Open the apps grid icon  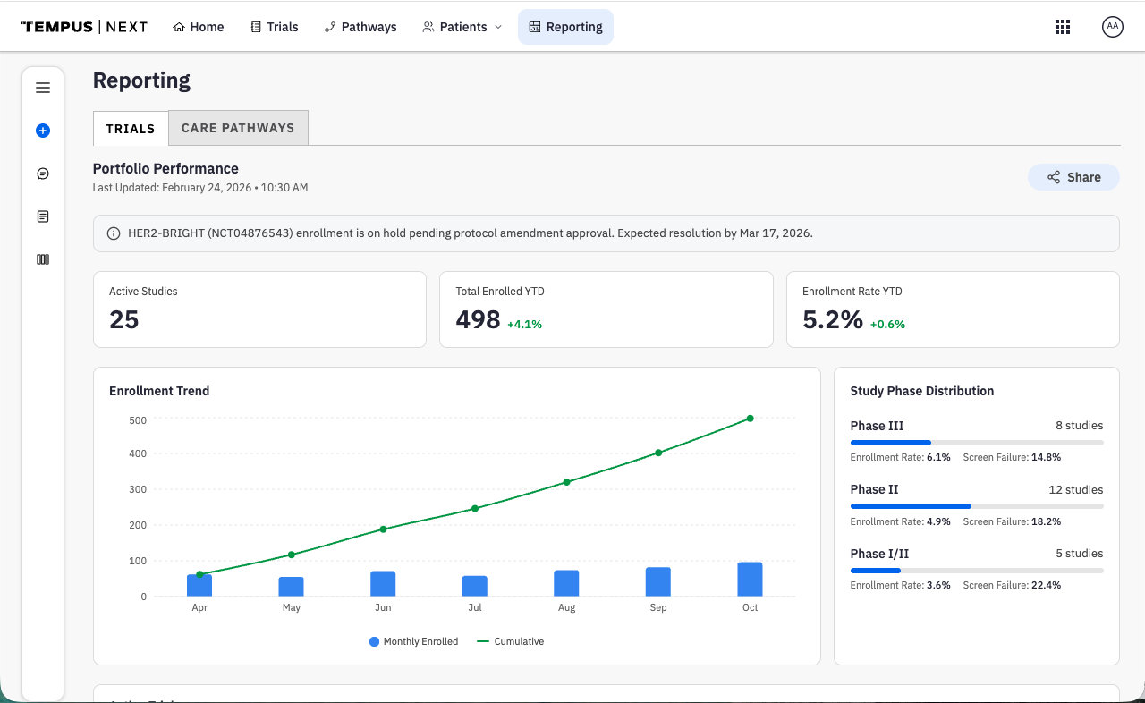(1063, 27)
